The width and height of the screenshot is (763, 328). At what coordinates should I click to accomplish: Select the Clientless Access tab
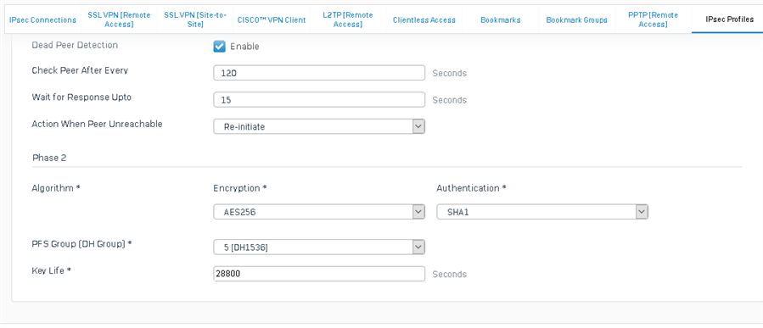tap(424, 20)
